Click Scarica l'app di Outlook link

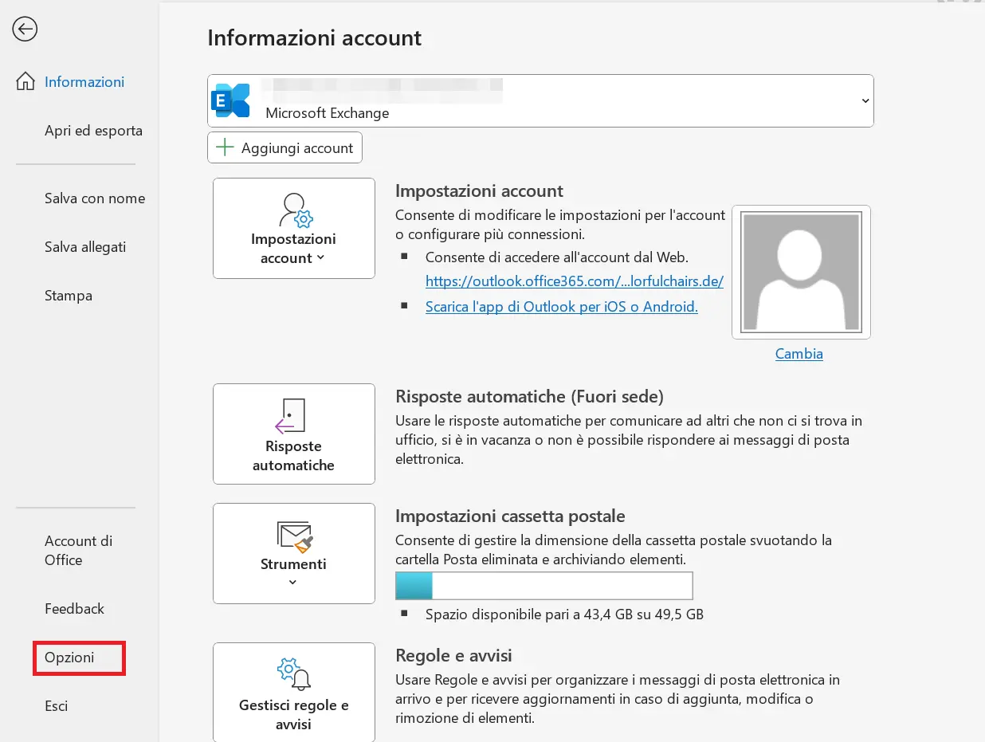tap(562, 306)
